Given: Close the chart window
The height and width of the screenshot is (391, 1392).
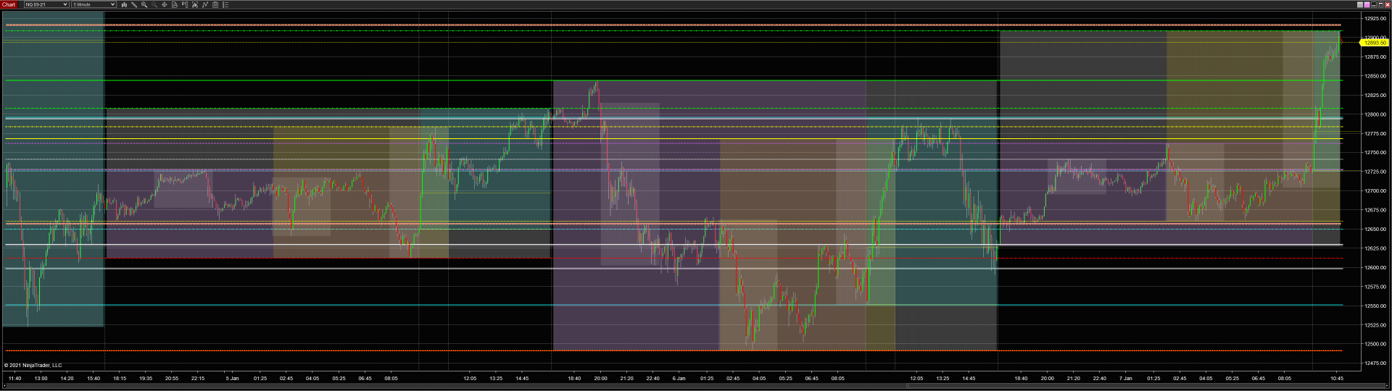Looking at the screenshot, I should click(1388, 5).
